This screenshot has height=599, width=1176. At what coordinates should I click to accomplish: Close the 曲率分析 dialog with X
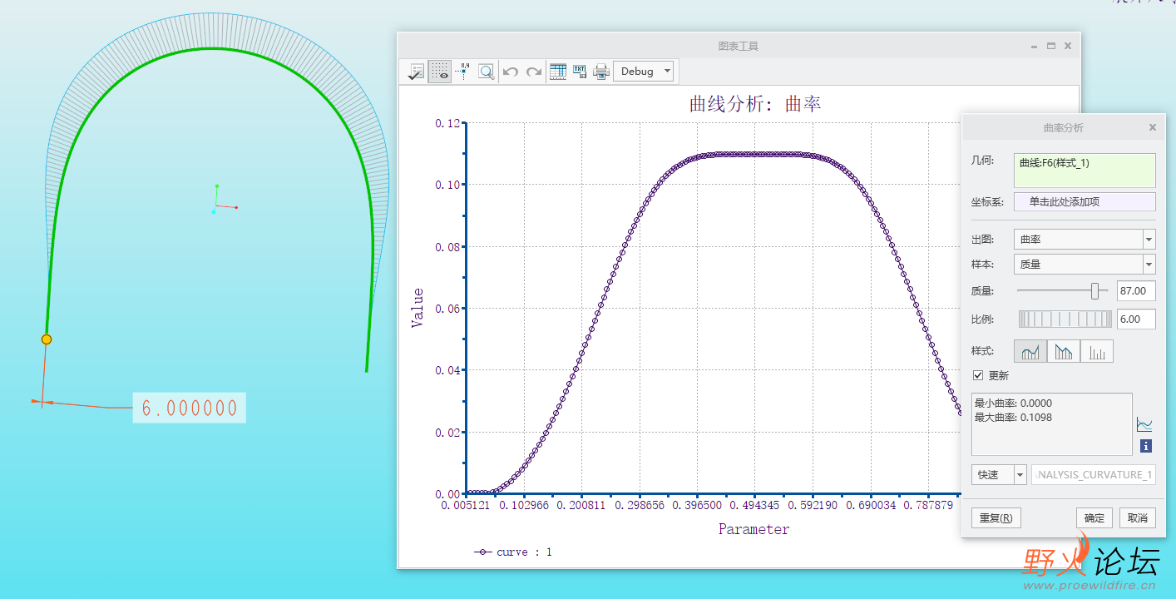1153,127
